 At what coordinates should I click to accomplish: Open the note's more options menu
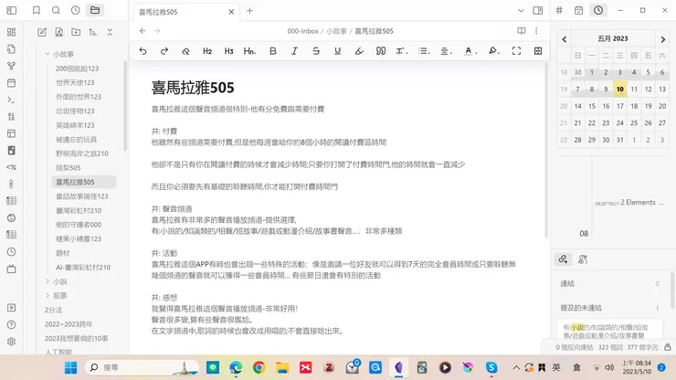click(536, 31)
